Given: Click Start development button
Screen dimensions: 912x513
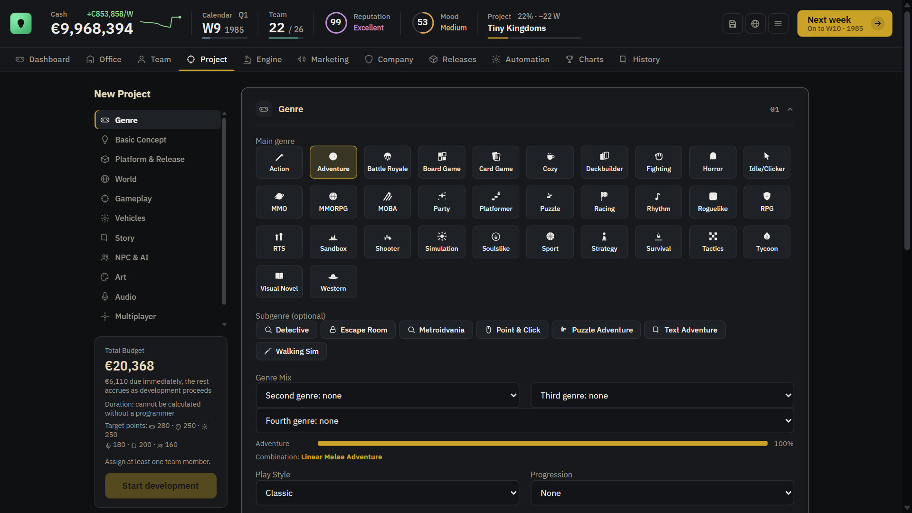Looking at the screenshot, I should pos(161,485).
